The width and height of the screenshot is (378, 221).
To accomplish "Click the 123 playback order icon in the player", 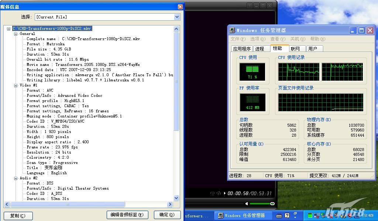I will (x=219, y=193).
